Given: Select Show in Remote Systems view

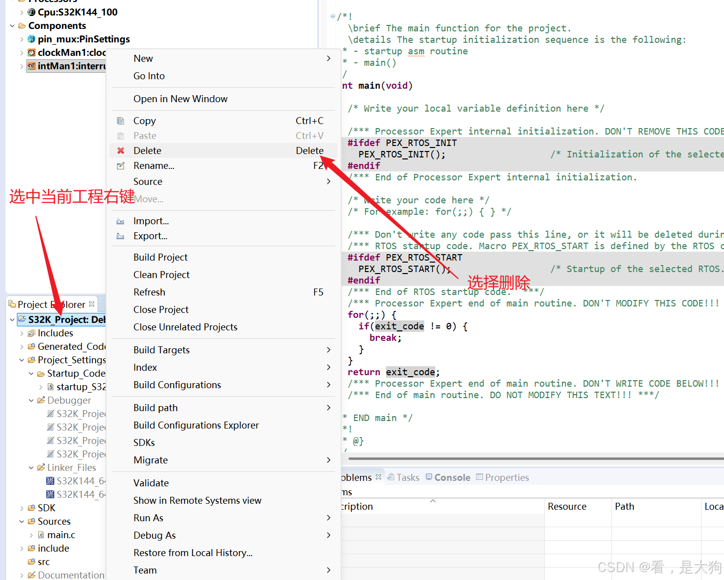Looking at the screenshot, I should (x=224, y=500).
